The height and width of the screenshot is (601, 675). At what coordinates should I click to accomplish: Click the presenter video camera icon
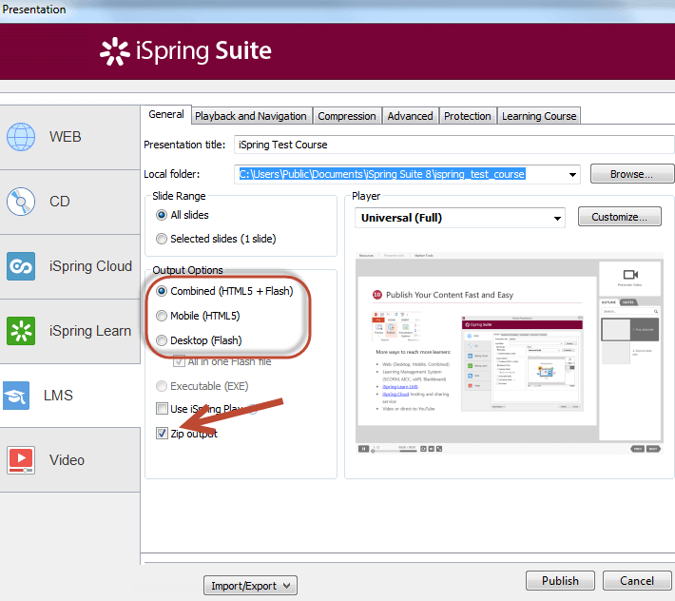coord(630,275)
